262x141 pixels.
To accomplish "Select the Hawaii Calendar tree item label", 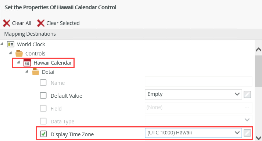I will point(53,63).
